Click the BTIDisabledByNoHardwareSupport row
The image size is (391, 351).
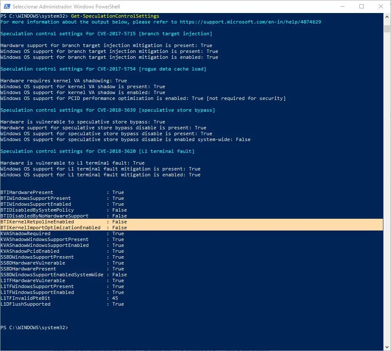point(63,216)
